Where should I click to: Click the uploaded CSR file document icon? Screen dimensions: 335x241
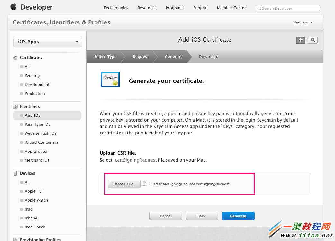[144, 184]
